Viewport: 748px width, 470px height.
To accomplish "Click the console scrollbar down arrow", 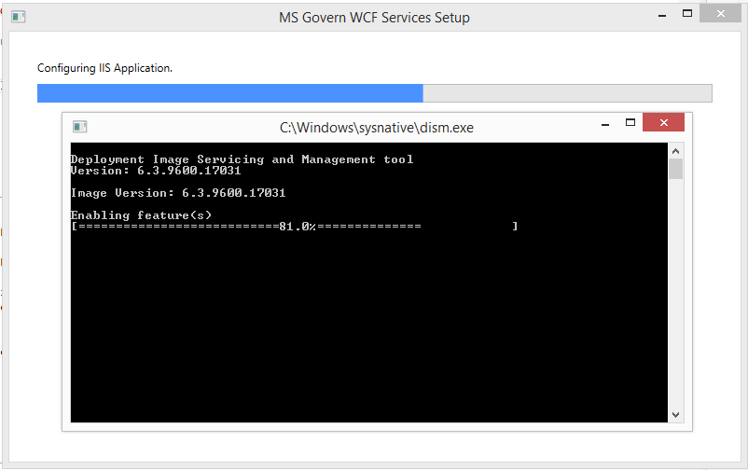I will click(x=676, y=415).
